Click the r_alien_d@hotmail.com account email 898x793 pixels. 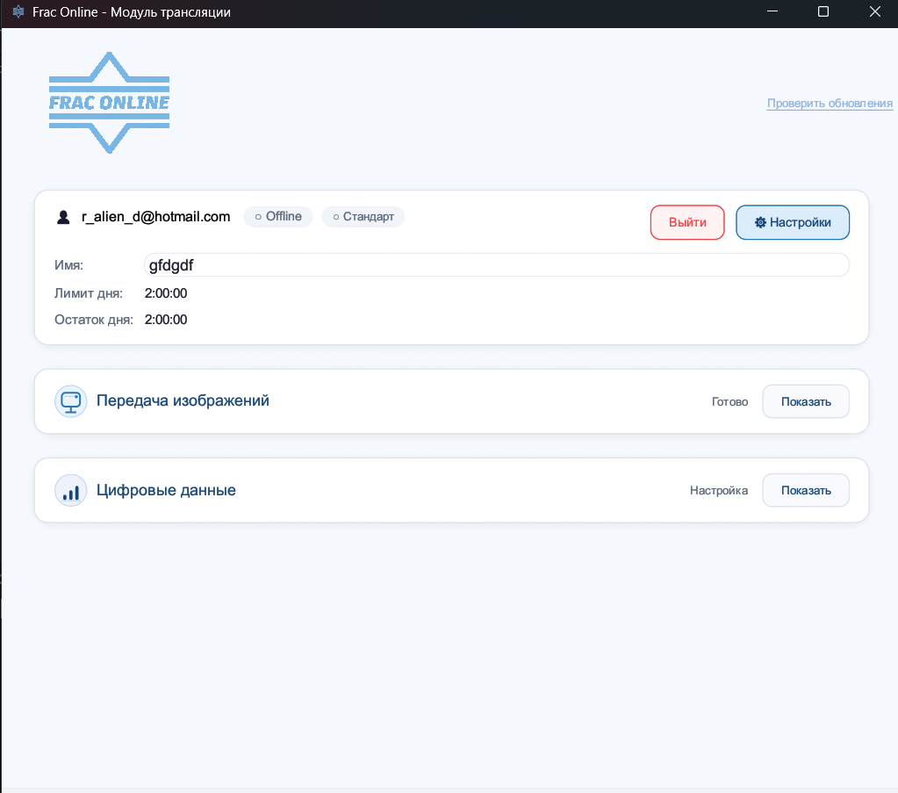pos(155,217)
